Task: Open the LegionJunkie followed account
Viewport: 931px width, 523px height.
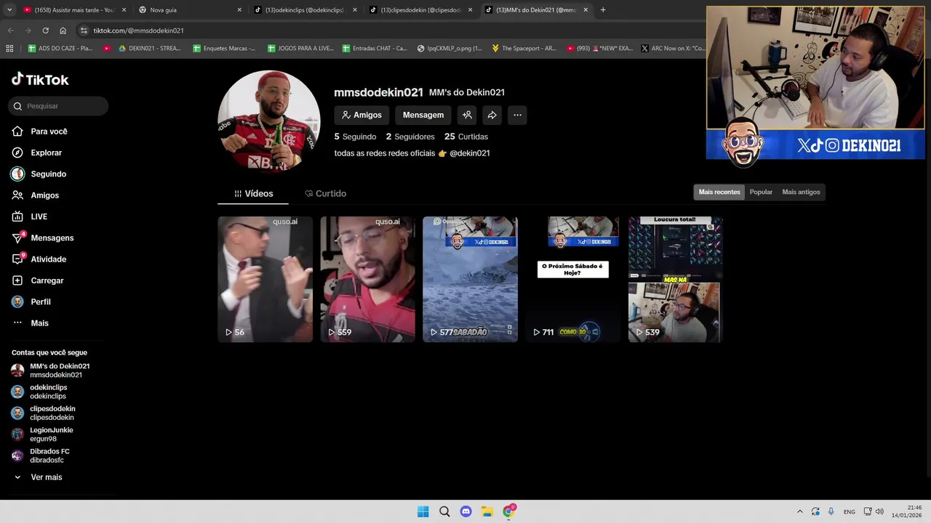Action: click(42, 434)
